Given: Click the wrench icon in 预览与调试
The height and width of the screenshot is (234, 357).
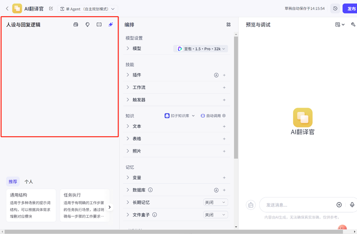Looking at the screenshot, I should coord(353,25).
